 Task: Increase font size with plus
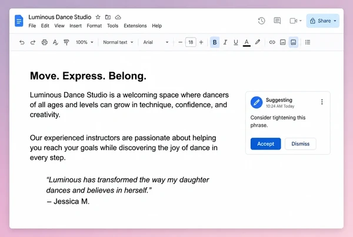point(201,42)
